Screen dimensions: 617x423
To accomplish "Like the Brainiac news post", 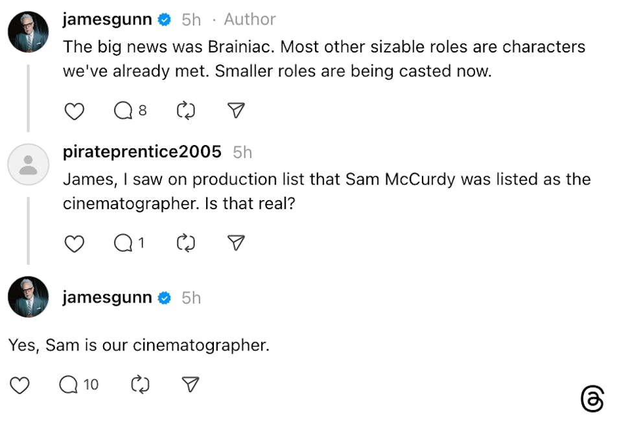I will click(x=75, y=111).
